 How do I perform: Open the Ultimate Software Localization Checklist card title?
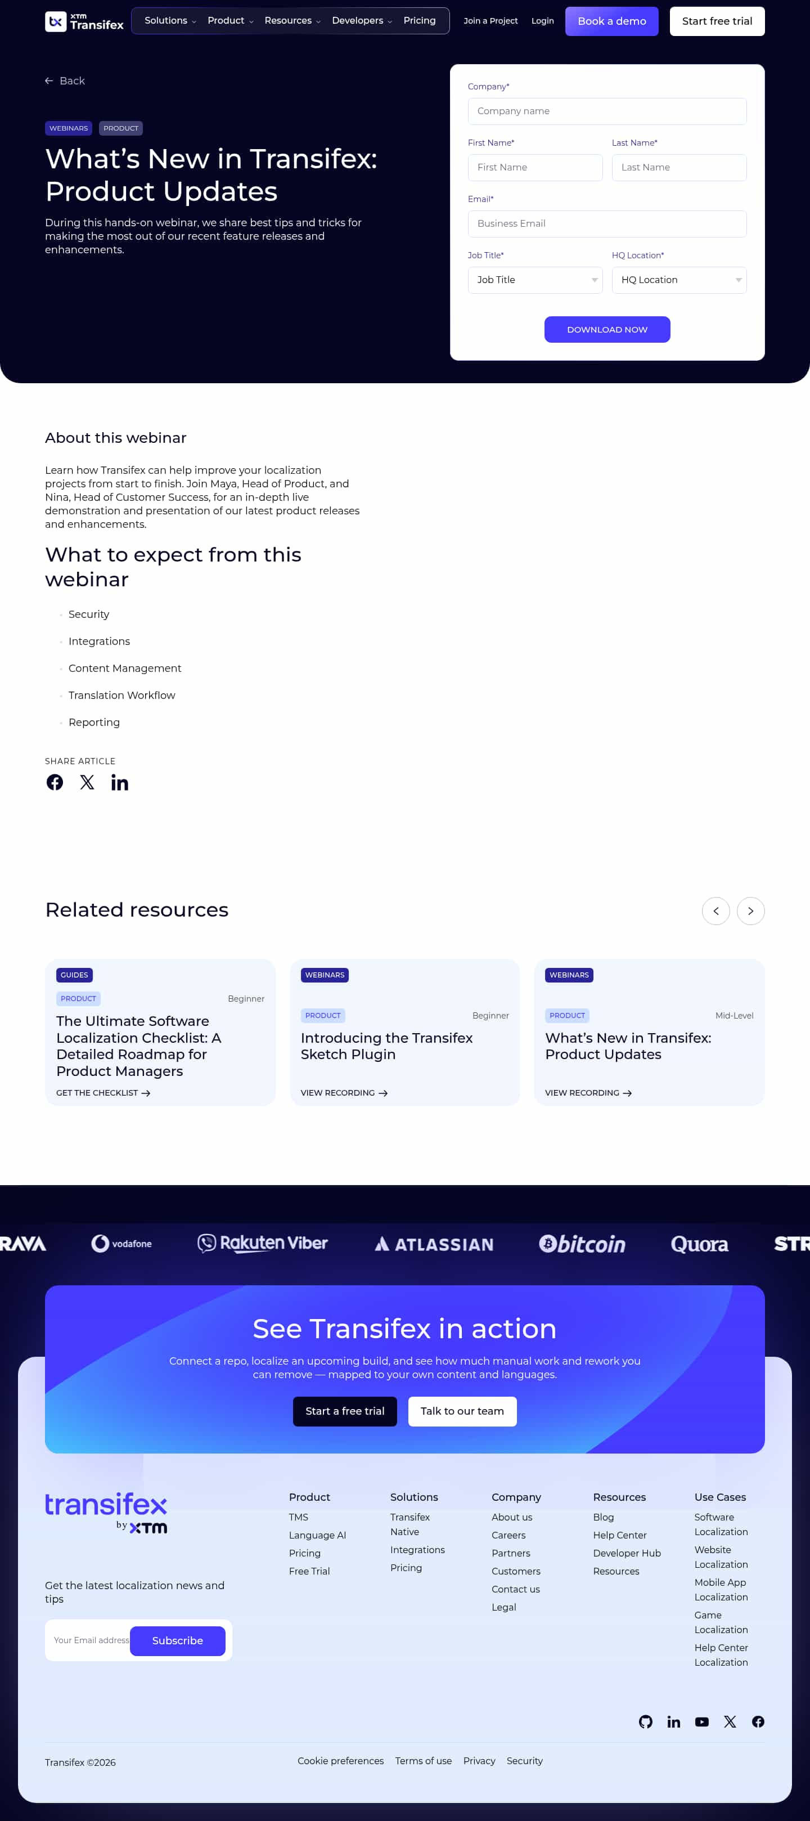pos(139,1046)
